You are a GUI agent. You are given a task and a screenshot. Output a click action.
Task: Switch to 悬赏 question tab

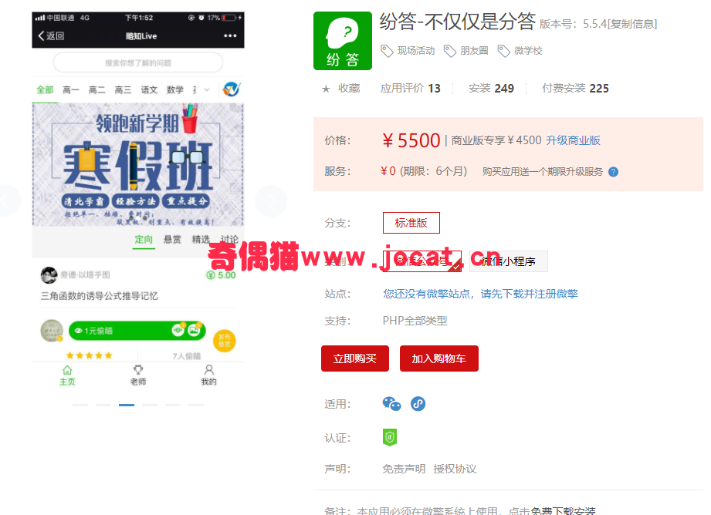pyautogui.click(x=172, y=240)
